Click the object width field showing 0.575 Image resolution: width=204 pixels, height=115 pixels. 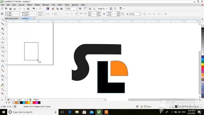(x=31, y=13)
